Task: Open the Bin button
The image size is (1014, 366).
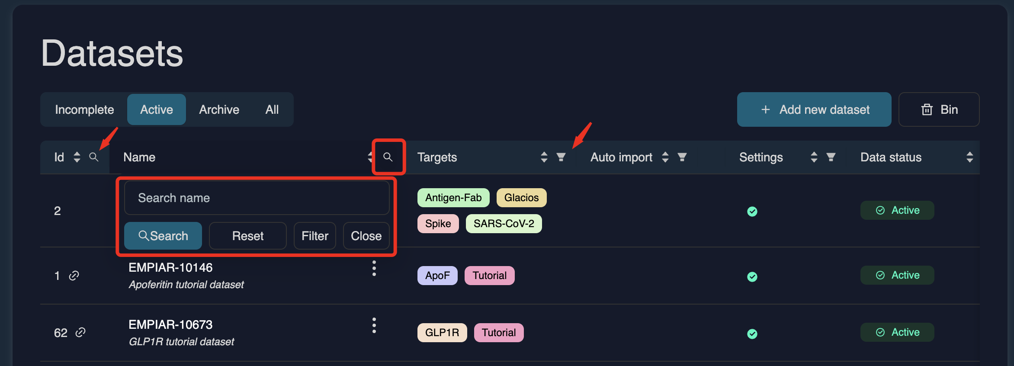Action: (939, 110)
